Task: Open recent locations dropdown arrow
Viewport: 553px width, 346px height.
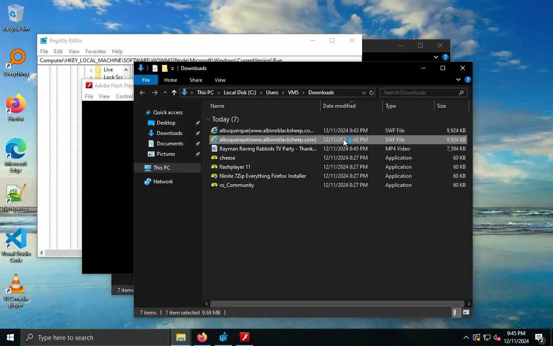Action: click(x=165, y=93)
